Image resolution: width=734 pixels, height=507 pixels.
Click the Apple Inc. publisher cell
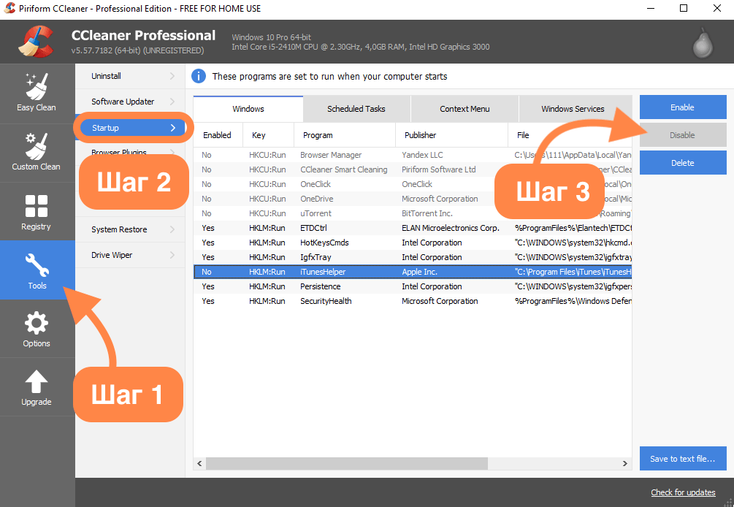(x=419, y=272)
